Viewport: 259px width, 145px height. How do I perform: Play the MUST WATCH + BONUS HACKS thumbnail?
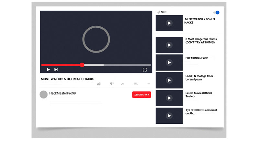[169, 23]
